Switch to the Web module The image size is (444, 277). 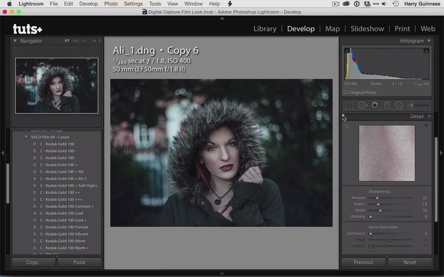coord(428,29)
